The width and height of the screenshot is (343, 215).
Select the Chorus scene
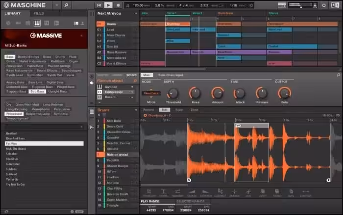pyautogui.click(x=273, y=13)
